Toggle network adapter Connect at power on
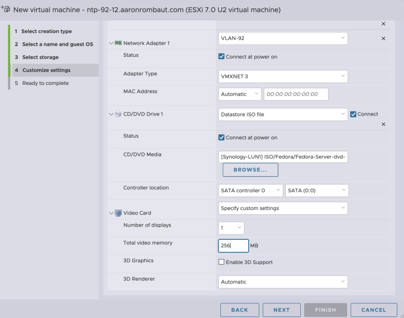This screenshot has height=318, width=404. tap(222, 57)
